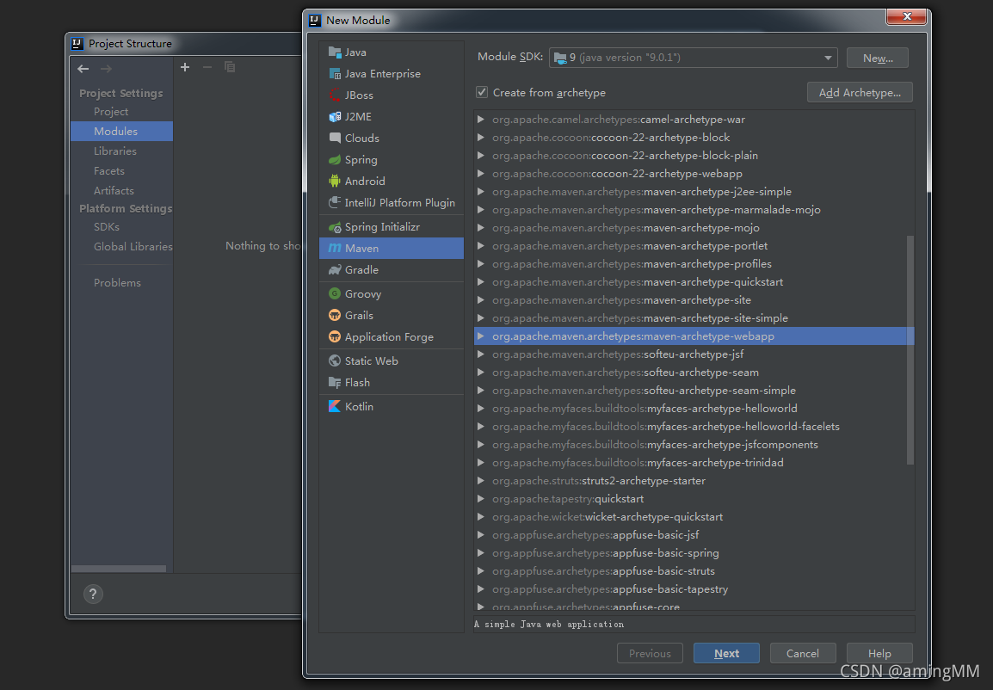Expand the cocoon-22-archetype-webapp node
Viewport: 993px width, 690px height.
click(x=481, y=174)
